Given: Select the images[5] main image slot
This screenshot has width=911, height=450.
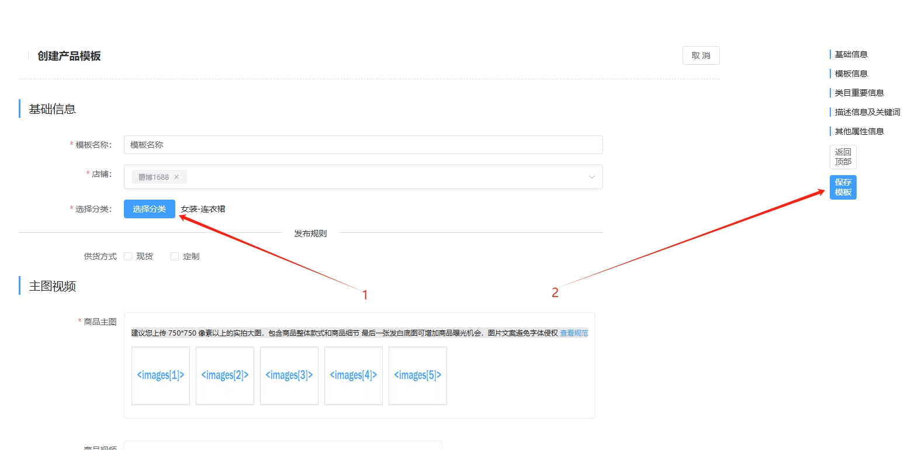Looking at the screenshot, I should (x=418, y=376).
